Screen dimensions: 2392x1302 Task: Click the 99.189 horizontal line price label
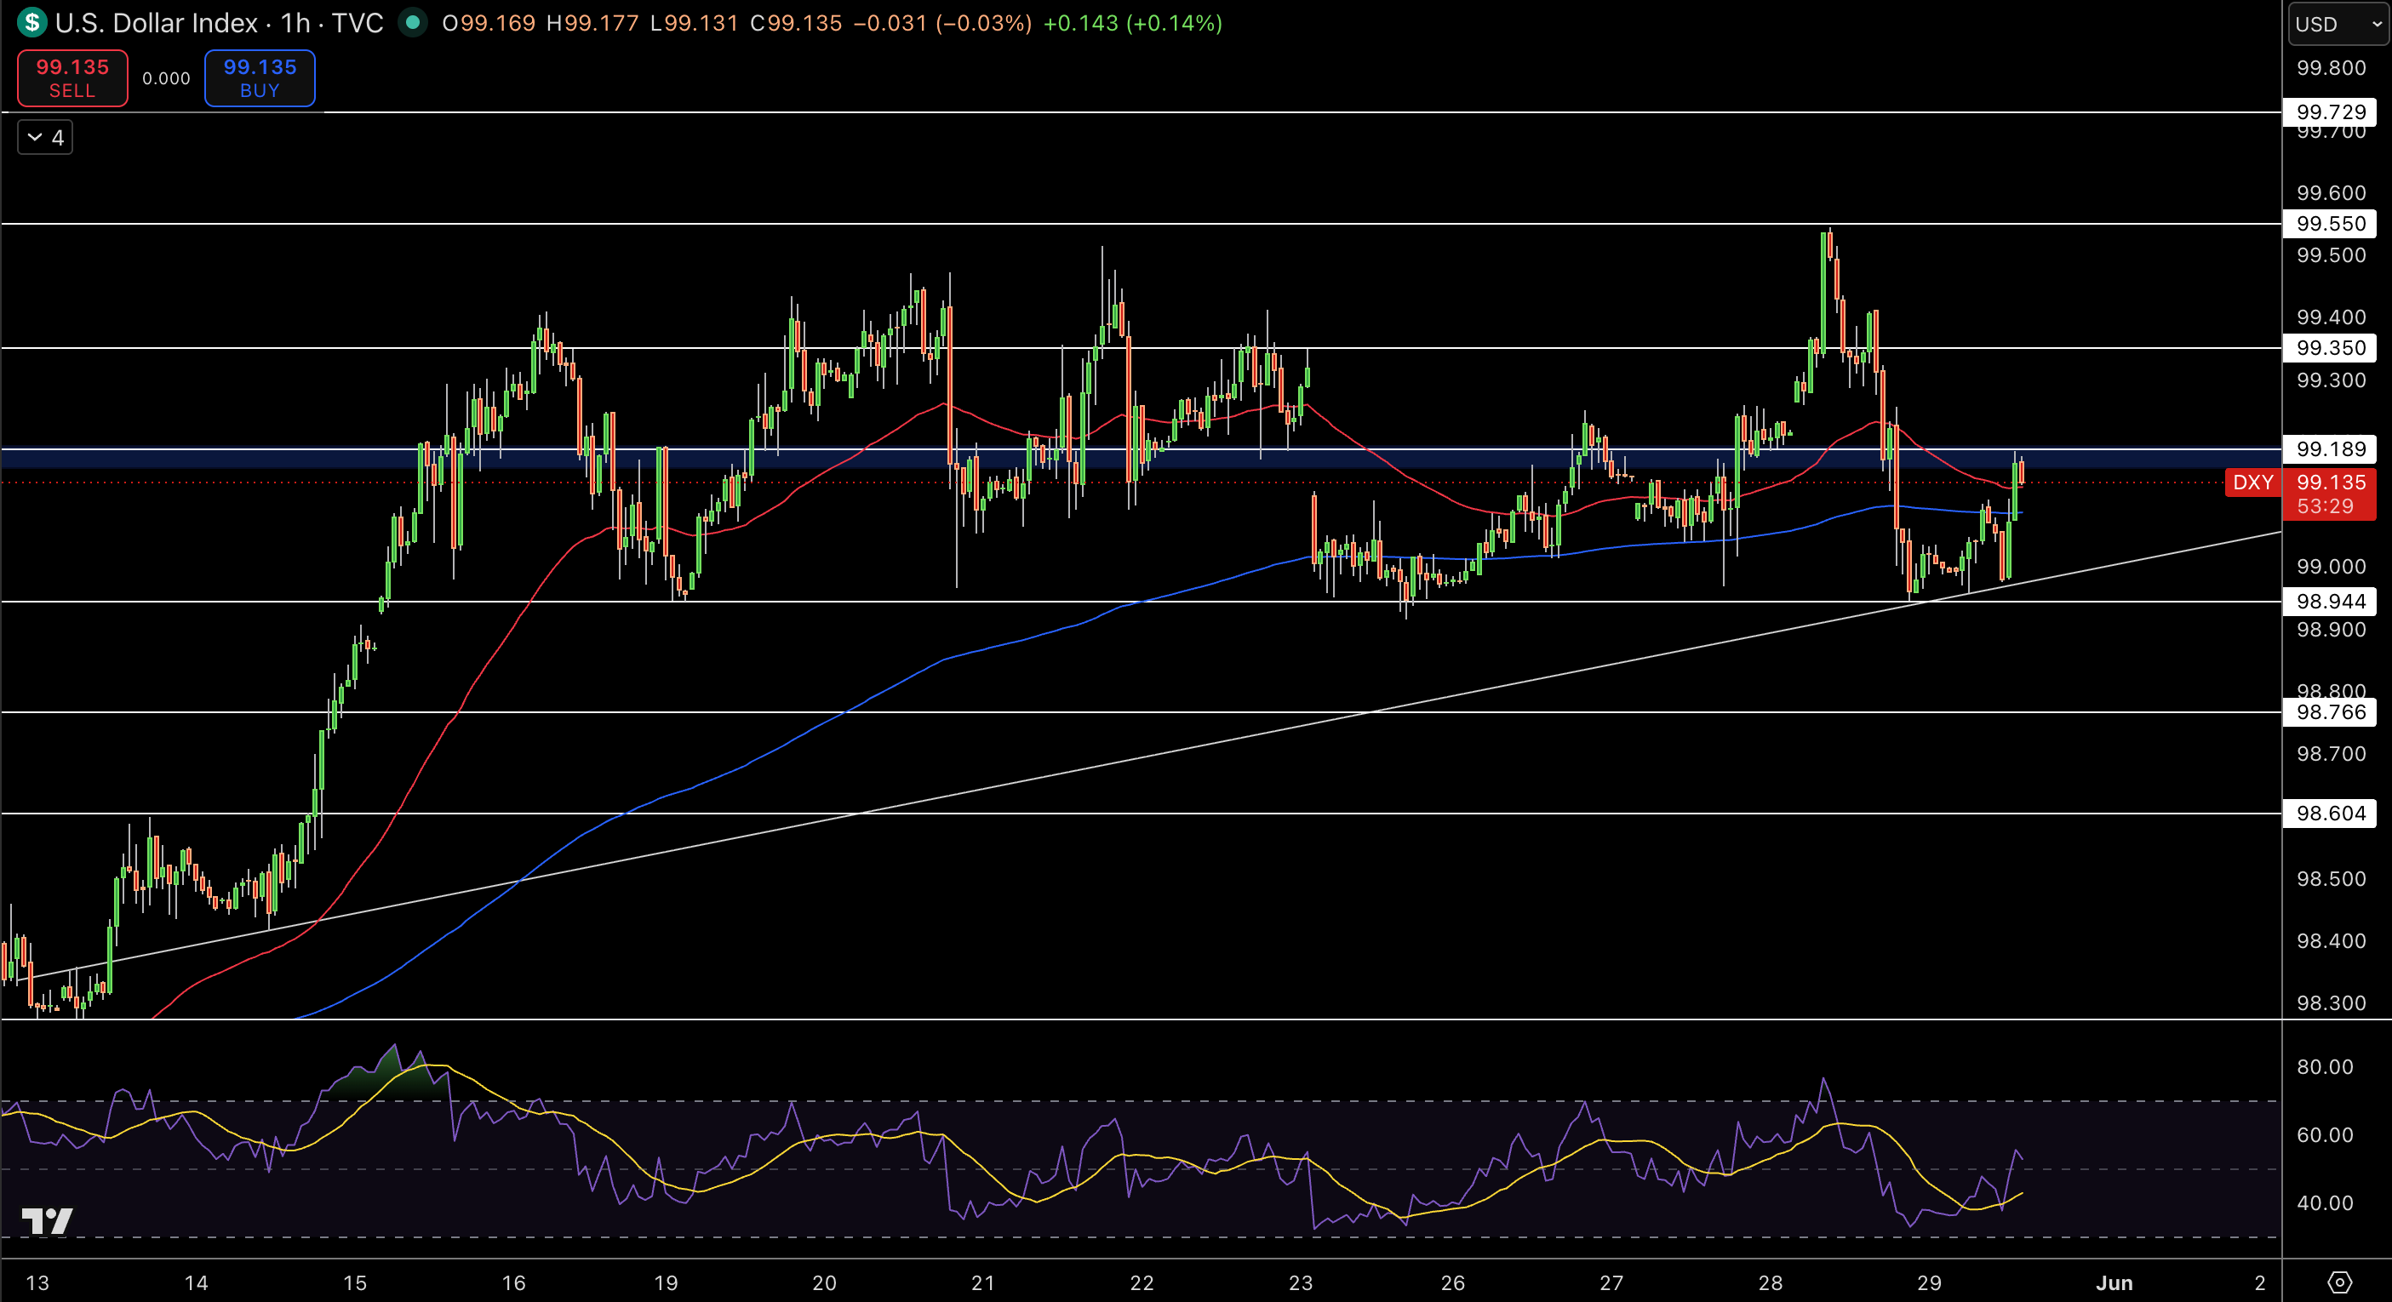[x=2331, y=449]
